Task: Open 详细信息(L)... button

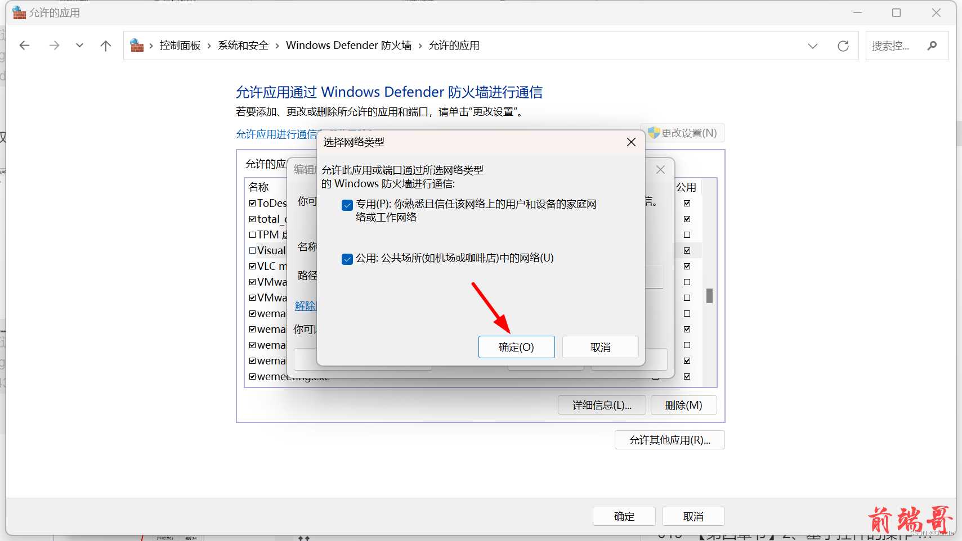Action: coord(602,405)
